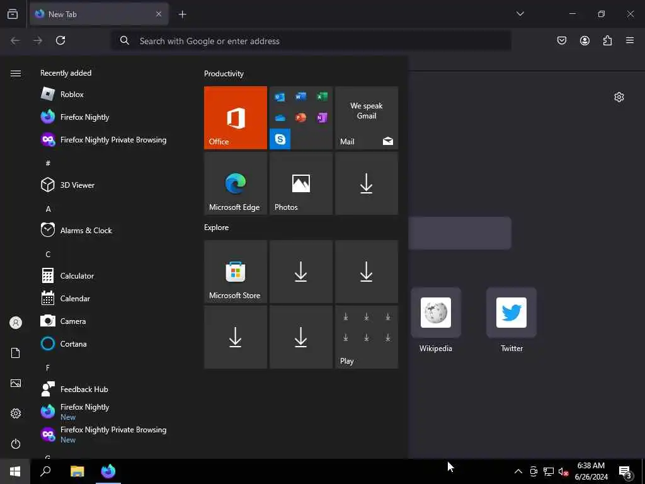Open File Explorer from the taskbar
The image size is (645, 484).
(77, 471)
